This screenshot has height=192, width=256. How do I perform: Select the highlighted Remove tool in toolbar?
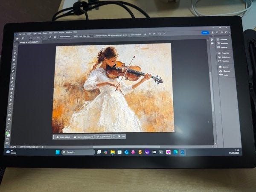point(13,71)
